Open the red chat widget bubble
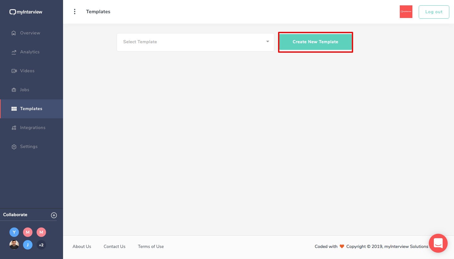Viewport: 454px width, 259px height. pyautogui.click(x=438, y=243)
